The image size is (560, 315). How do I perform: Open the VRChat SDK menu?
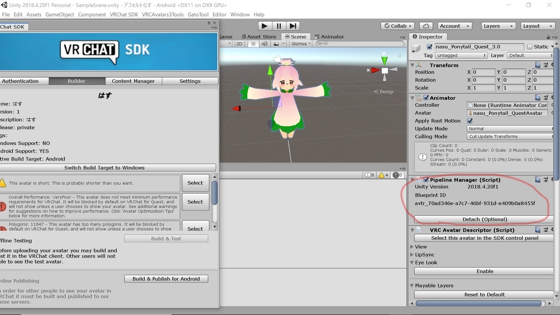124,14
